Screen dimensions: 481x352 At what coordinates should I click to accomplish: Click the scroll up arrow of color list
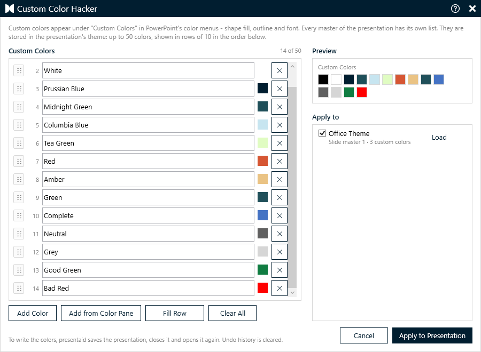(292, 67)
